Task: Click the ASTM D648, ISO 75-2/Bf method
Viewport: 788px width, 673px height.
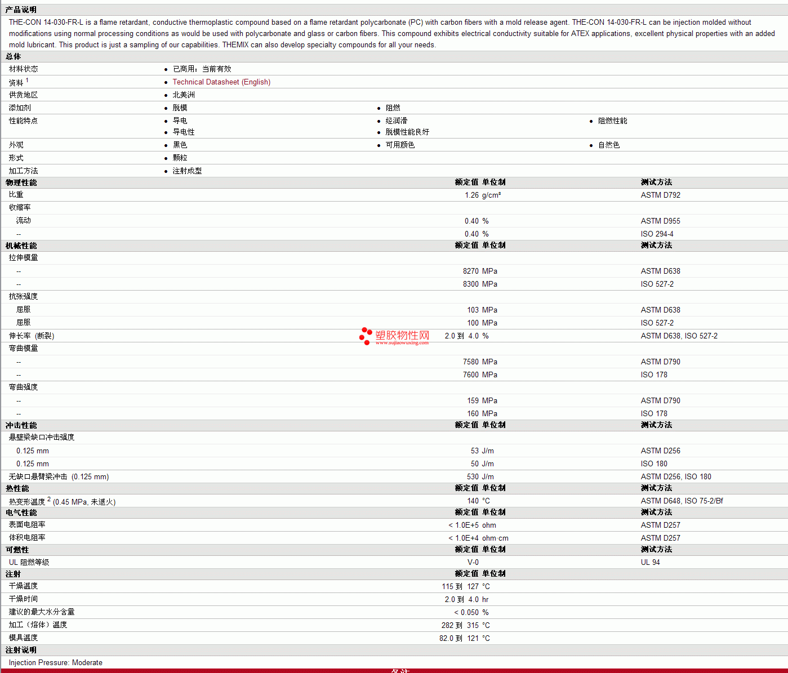Action: pos(682,501)
